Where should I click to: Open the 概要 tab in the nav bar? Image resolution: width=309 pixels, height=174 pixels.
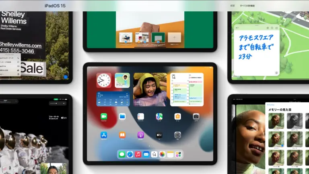click(x=233, y=6)
